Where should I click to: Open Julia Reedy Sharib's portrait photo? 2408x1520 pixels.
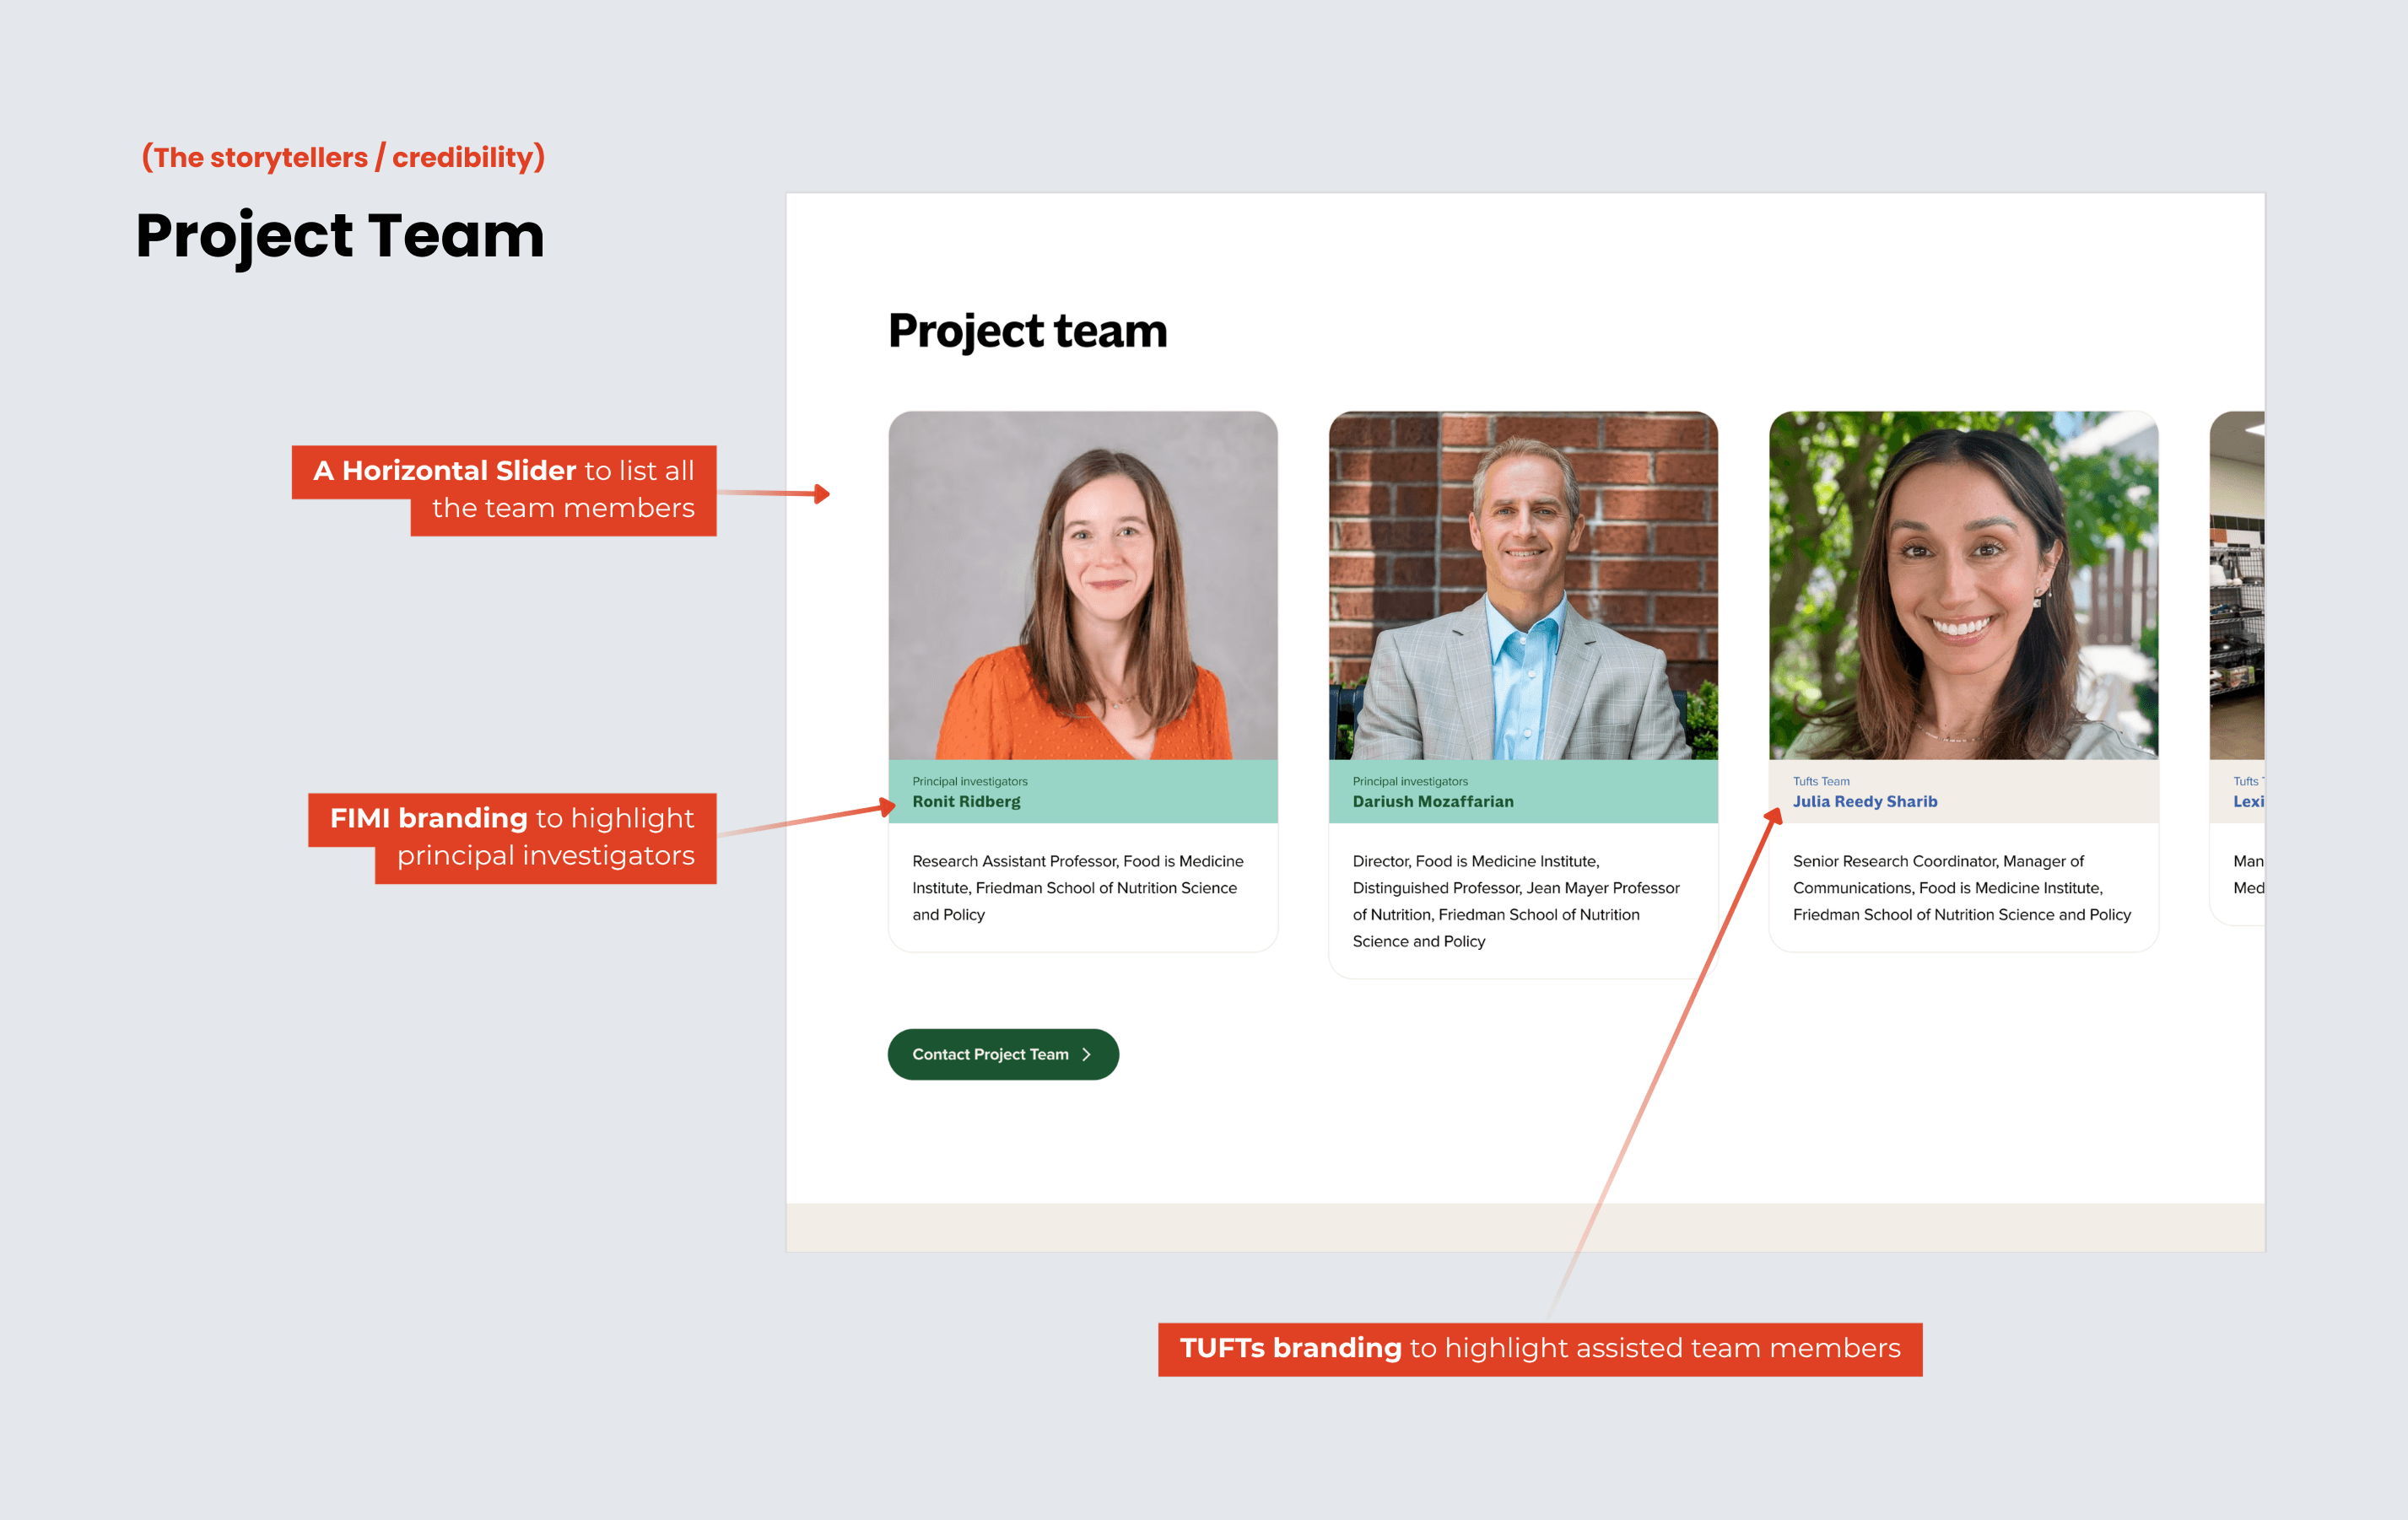click(1963, 585)
